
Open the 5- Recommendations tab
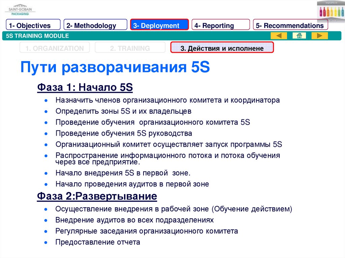[290, 26]
